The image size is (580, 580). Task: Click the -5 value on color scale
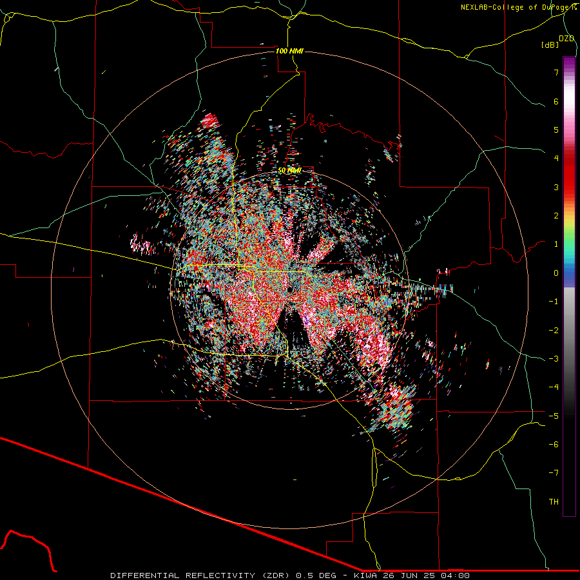(x=554, y=416)
